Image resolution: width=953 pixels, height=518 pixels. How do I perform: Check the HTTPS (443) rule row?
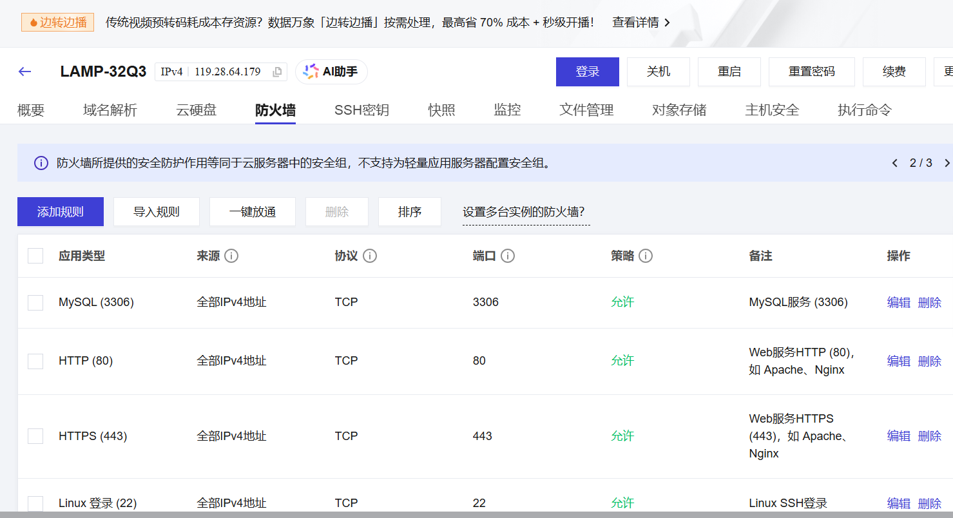[x=35, y=436]
